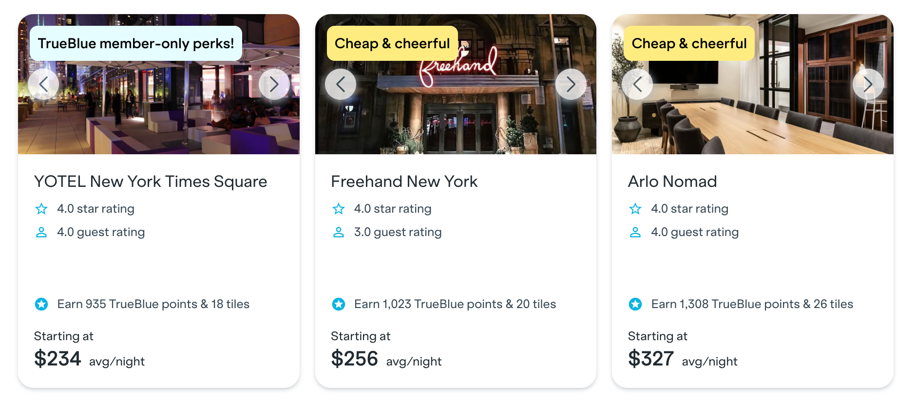Click the star rating icon on YOTEL card
Image resolution: width=915 pixels, height=401 pixels.
42,209
